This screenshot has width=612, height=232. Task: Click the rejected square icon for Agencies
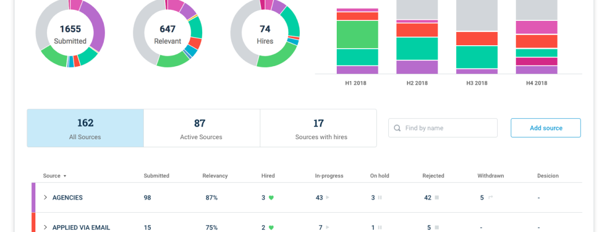click(436, 198)
